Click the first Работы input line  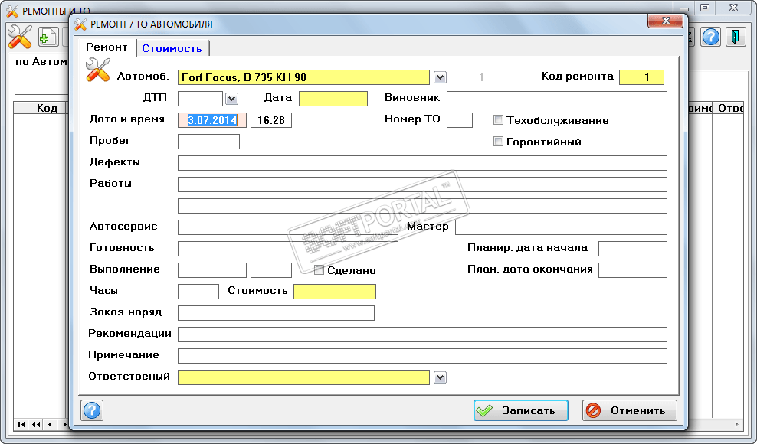click(x=422, y=184)
